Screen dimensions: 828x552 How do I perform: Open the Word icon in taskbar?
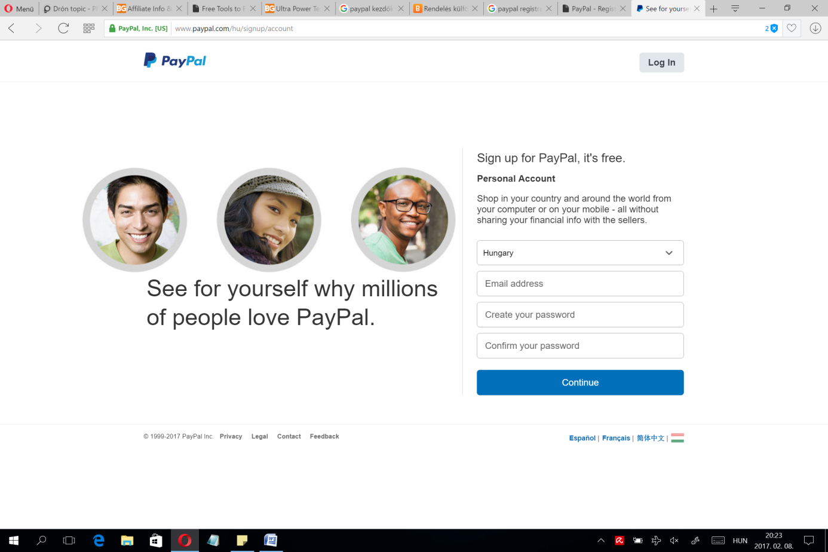pos(271,541)
